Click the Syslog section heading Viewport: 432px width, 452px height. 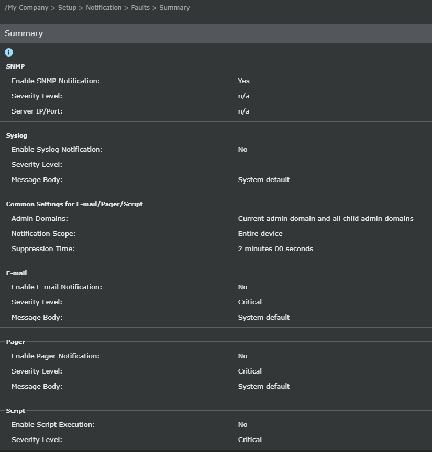(x=16, y=135)
